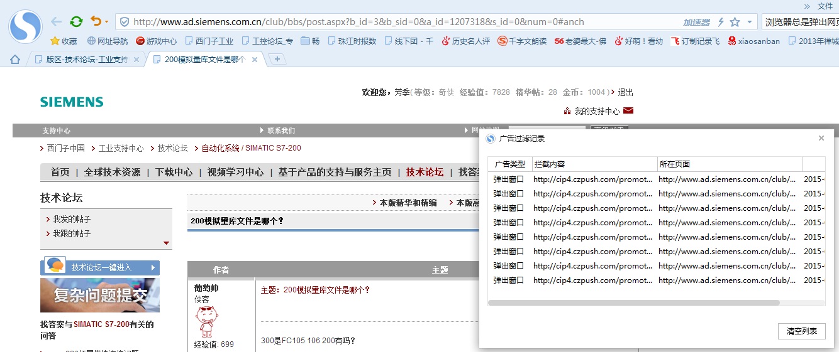Click the 退出 logout link
The image size is (839, 352).
click(x=625, y=92)
